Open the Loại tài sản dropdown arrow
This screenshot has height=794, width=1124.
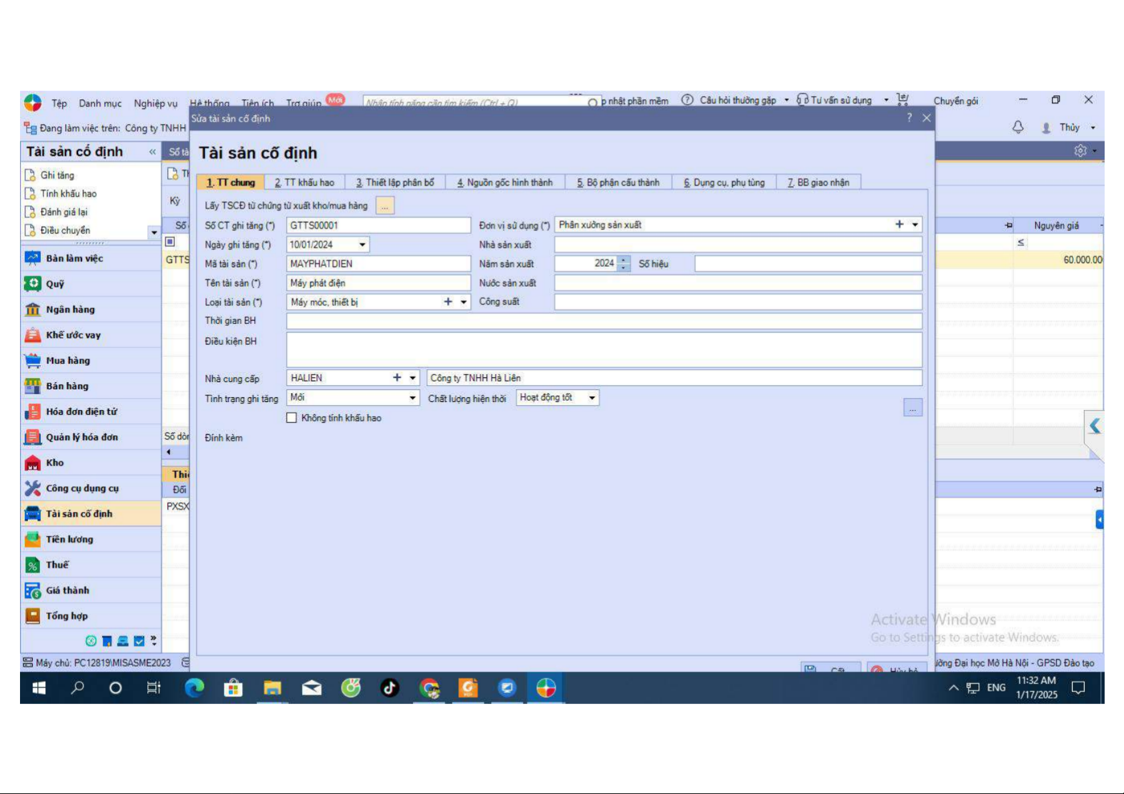point(464,303)
